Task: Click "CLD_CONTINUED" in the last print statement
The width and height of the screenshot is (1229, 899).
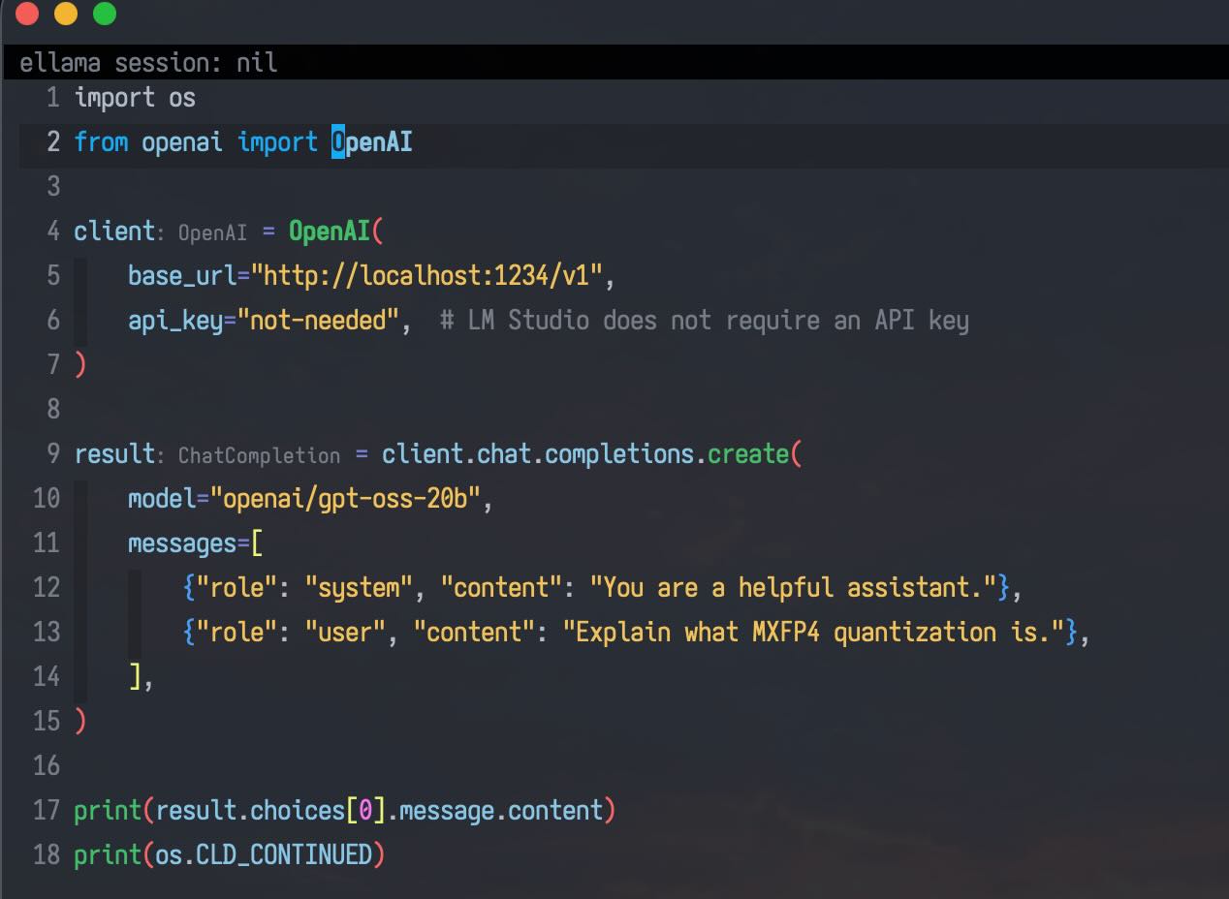Action: coord(284,855)
